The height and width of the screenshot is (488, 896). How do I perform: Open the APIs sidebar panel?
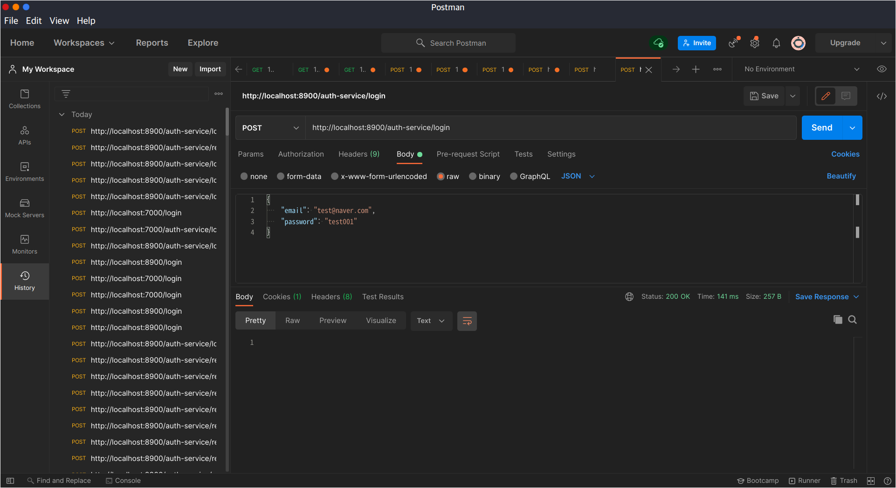tap(25, 136)
